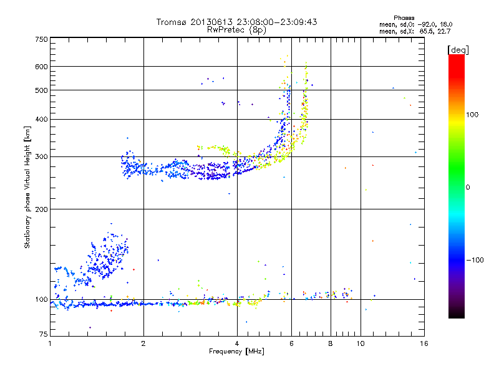Click the plot title 'Tromsø 20130613 23:08:00-23:09:43'
Viewport: 499px width, 374px height.
pos(236,22)
